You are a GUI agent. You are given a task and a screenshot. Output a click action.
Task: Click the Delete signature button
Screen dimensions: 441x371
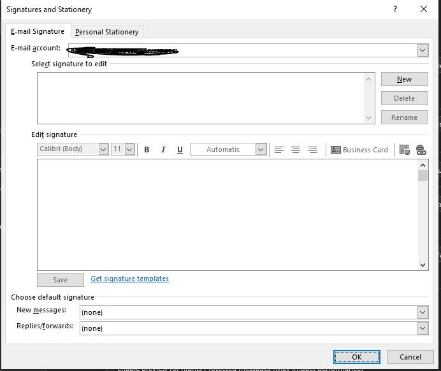405,98
